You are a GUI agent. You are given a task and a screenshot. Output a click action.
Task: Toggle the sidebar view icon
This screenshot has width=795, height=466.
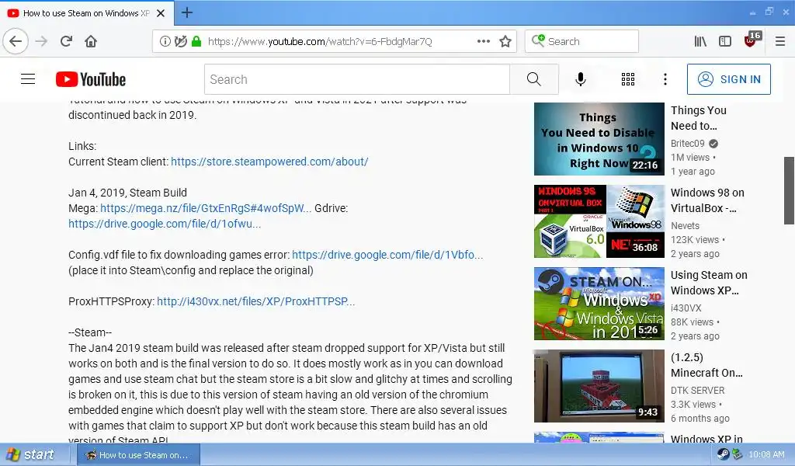(725, 41)
